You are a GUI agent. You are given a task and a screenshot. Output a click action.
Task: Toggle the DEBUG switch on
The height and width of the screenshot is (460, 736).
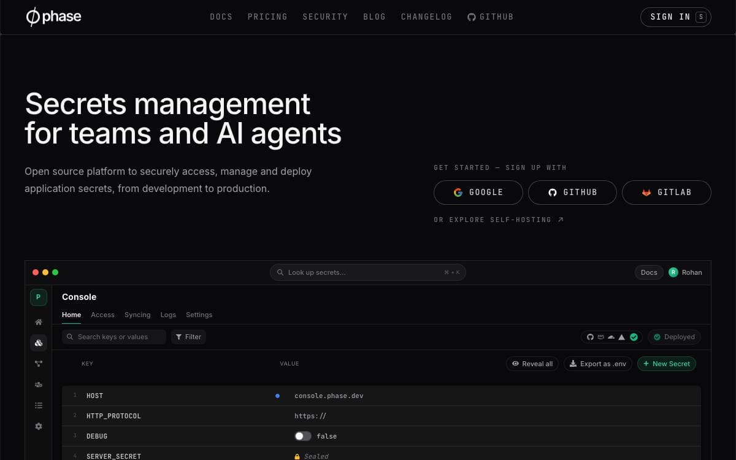(303, 436)
